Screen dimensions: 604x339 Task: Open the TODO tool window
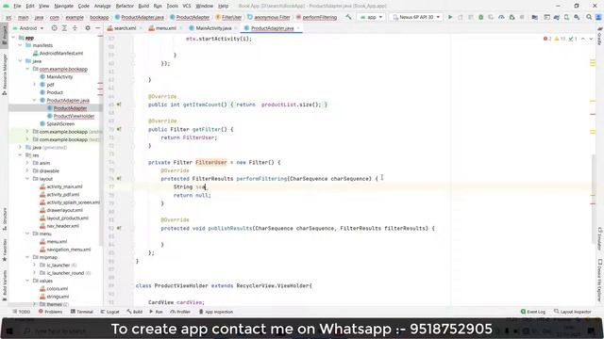[x=21, y=312]
